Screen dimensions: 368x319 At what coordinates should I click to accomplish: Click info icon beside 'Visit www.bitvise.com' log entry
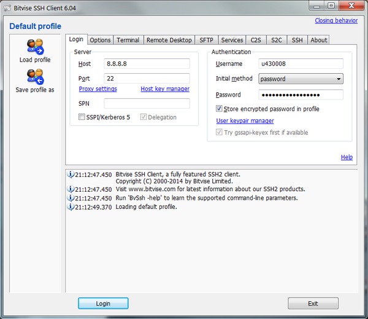coord(71,189)
